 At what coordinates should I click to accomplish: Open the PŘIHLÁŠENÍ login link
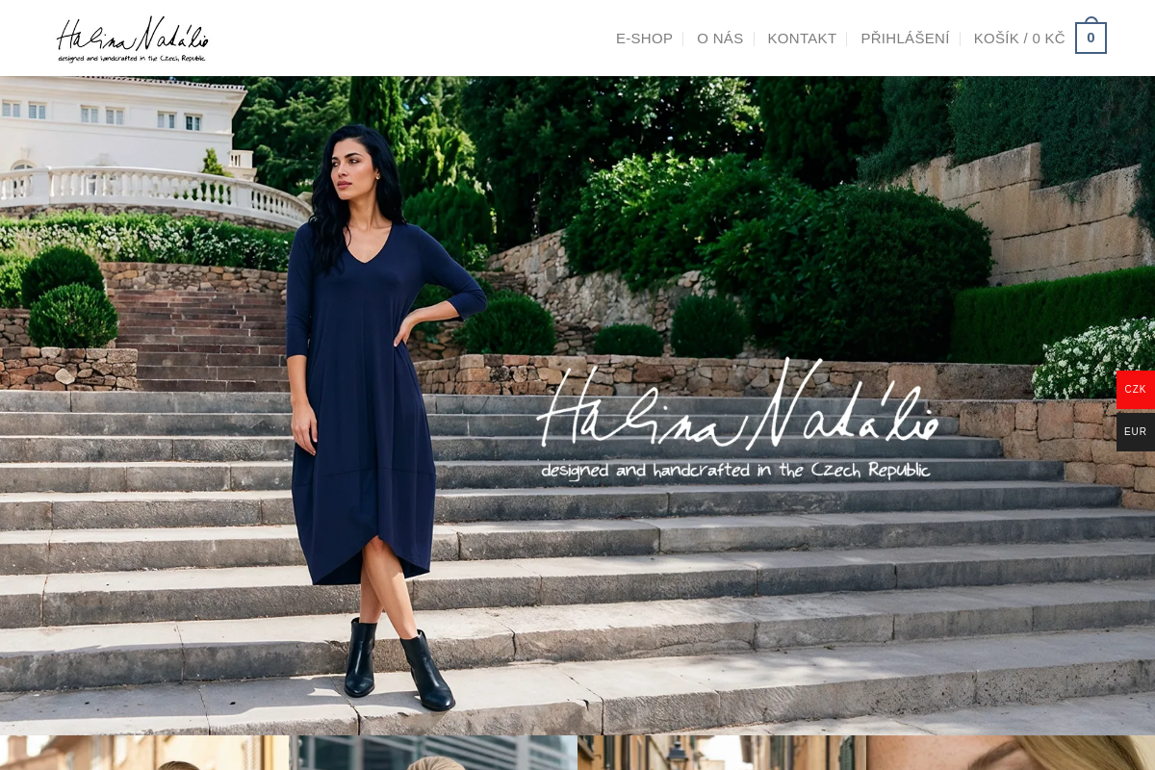tap(905, 38)
